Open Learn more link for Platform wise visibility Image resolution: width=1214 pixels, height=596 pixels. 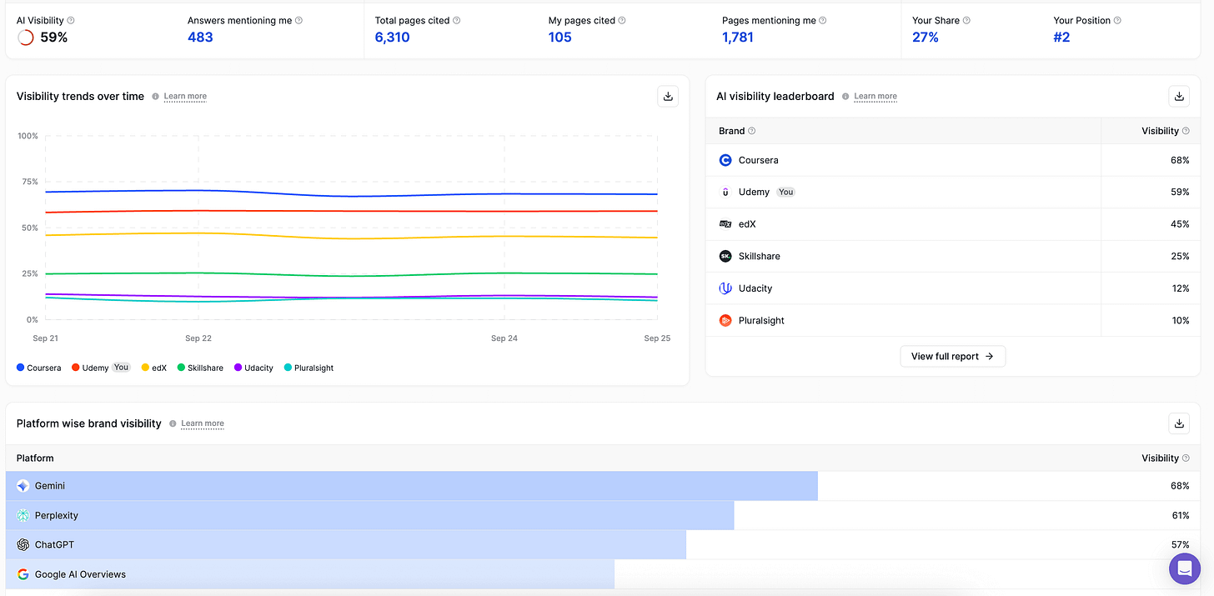203,423
